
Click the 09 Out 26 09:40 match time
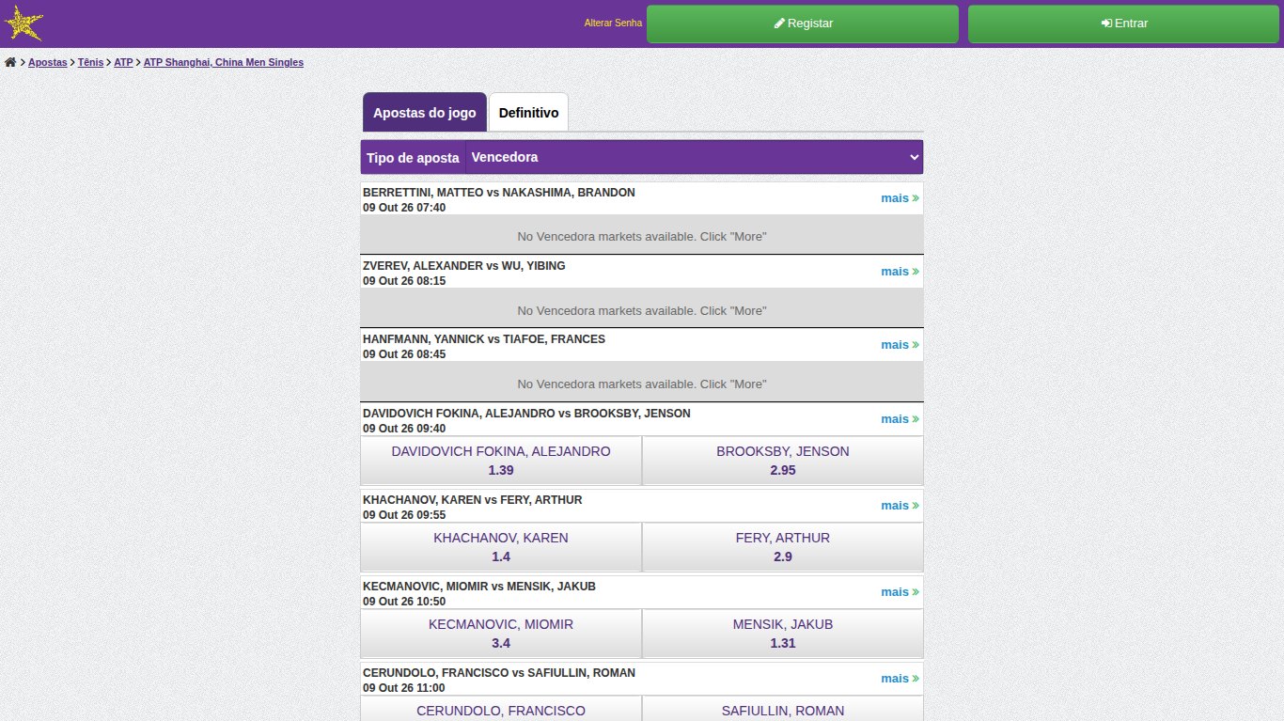coord(404,429)
